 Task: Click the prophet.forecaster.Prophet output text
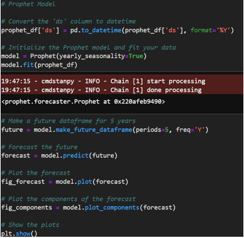tap(83, 102)
